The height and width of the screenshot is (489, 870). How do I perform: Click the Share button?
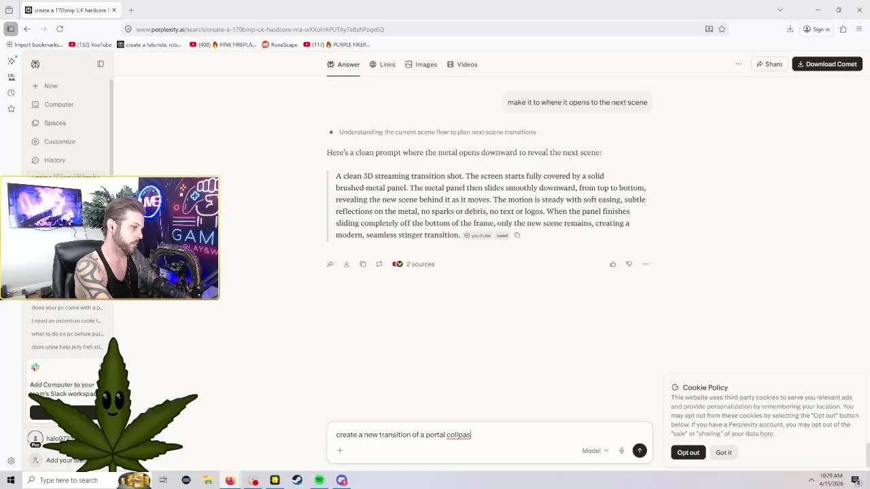(x=769, y=64)
